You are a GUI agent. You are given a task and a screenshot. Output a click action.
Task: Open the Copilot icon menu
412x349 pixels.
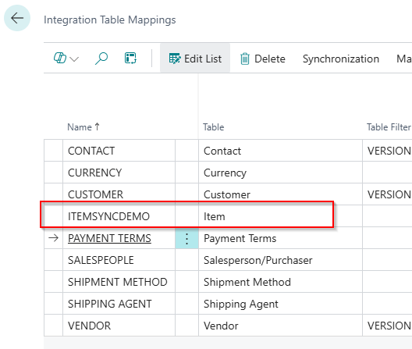point(60,58)
